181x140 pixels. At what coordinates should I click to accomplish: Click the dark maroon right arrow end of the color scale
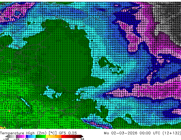tap(82, 136)
